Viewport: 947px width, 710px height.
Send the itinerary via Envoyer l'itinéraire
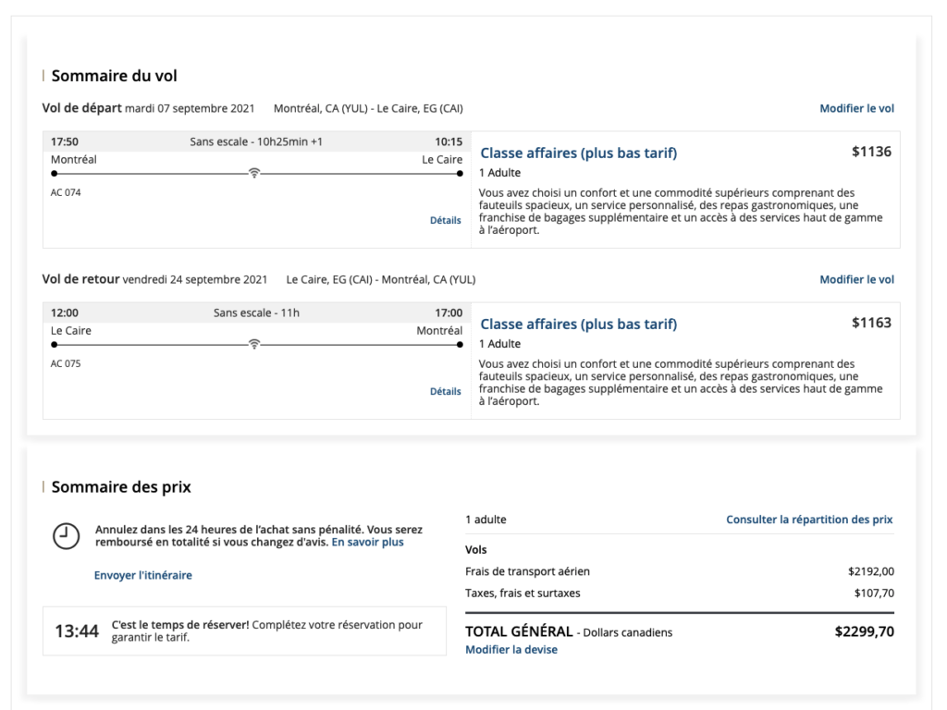143,575
